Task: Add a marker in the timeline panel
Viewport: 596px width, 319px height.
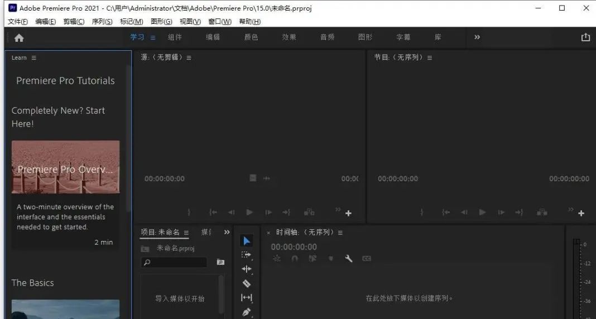Action: [331, 259]
